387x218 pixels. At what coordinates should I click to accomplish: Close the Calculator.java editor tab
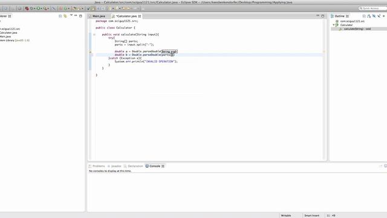tap(140, 16)
